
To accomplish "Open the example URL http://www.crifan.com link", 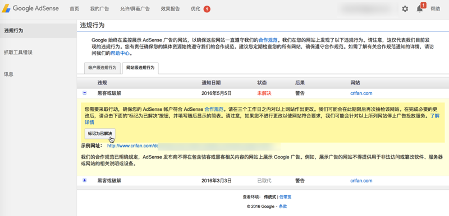I will click(132, 146).
